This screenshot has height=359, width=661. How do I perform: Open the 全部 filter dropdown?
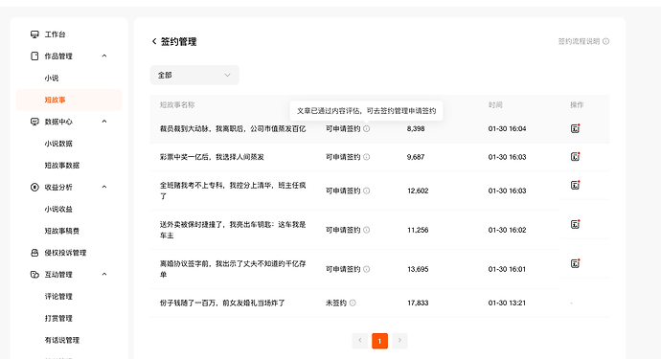(194, 75)
